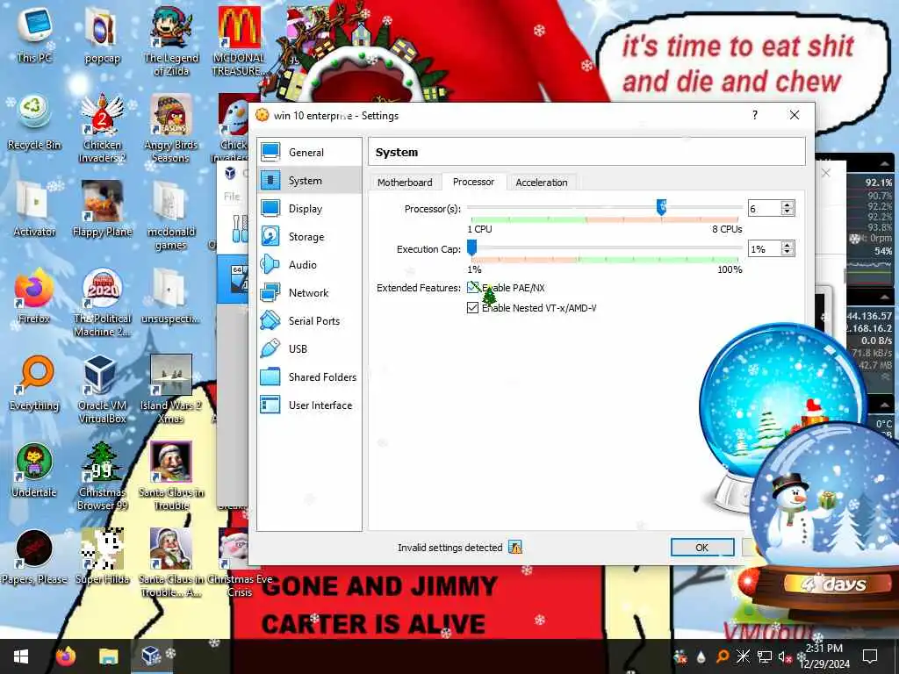This screenshot has width=899, height=674.
Task: Click the Processor(s) slider handle
Action: coord(661,207)
